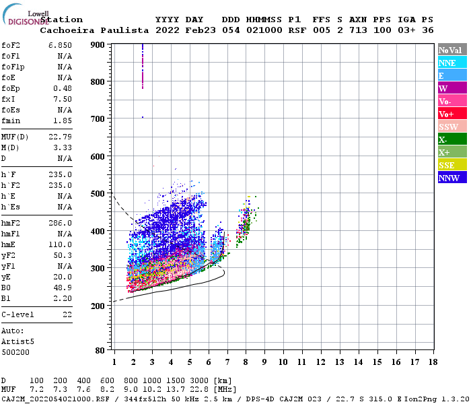
Task: Click the foF1 N/A value
Action: (x=65, y=56)
